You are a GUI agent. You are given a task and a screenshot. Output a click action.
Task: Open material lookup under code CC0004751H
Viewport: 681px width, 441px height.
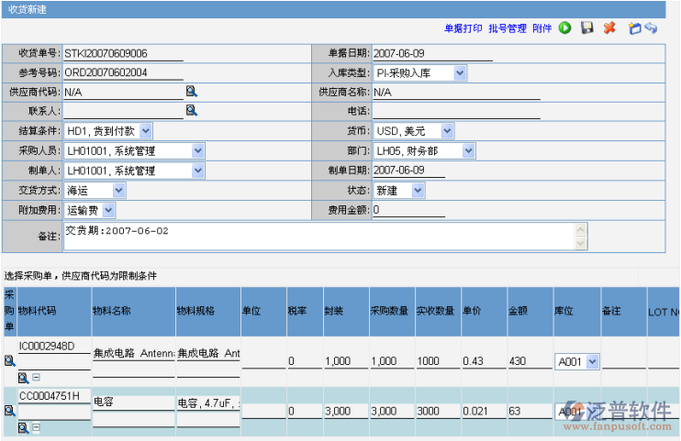24,427
